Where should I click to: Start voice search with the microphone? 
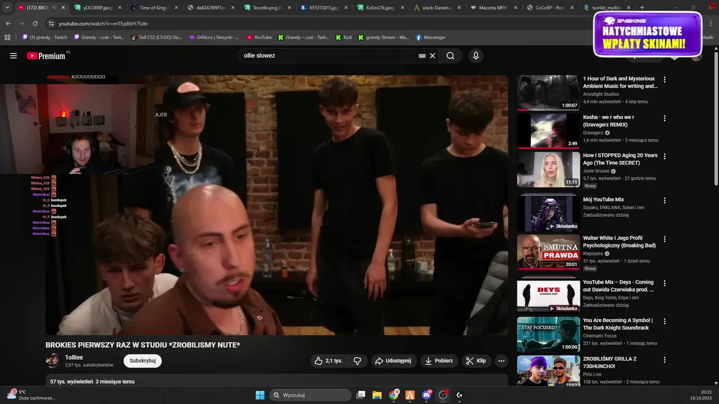point(476,56)
